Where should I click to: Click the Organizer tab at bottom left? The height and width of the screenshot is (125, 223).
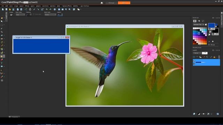click(x=14, y=117)
